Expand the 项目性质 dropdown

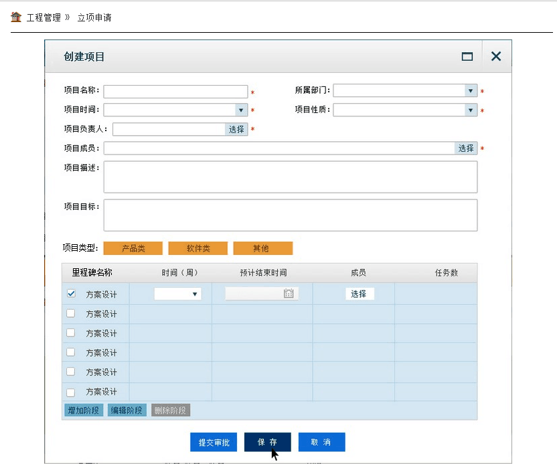coord(471,110)
